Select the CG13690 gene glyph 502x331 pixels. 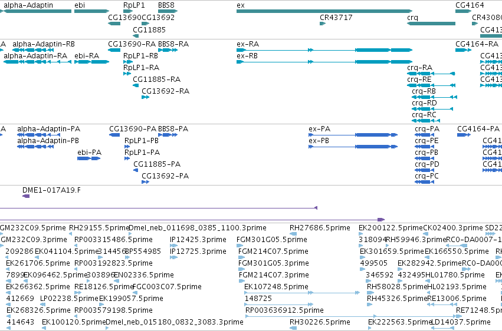tap(114, 24)
